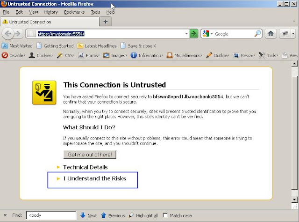Open the Edit menu
Image resolution: width=299 pixels, height=222 pixels.
pos(19,12)
